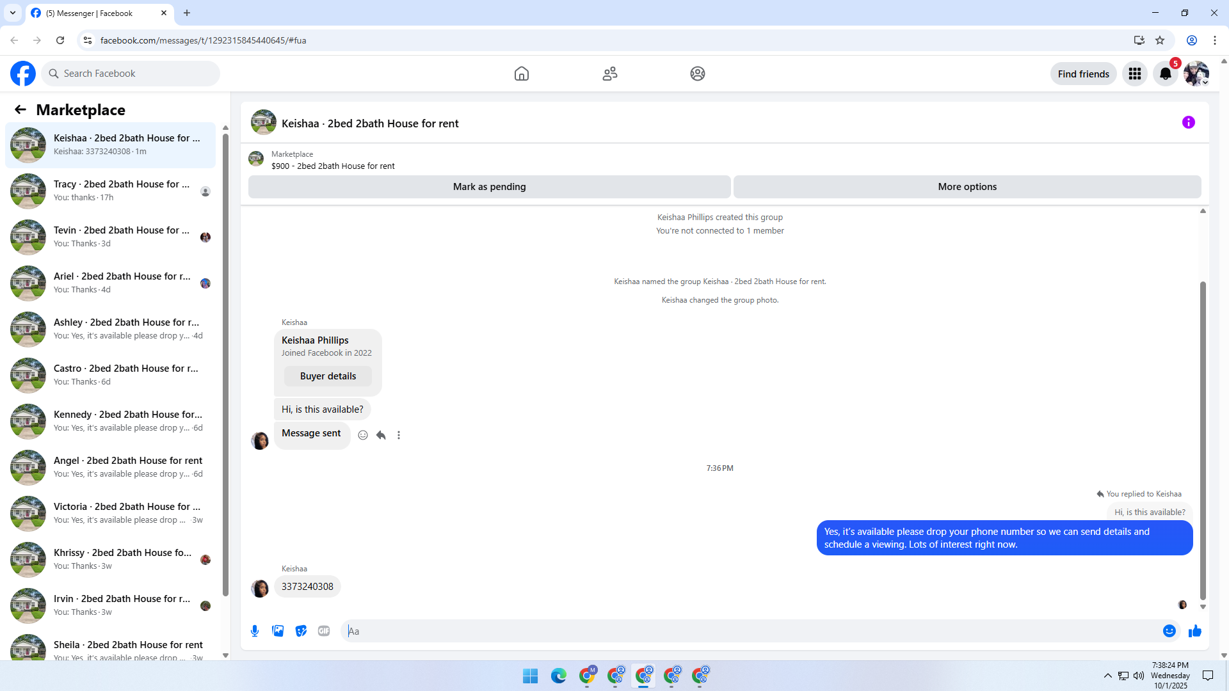
Task: Click the conversation list scrollbar
Action: coord(225,363)
